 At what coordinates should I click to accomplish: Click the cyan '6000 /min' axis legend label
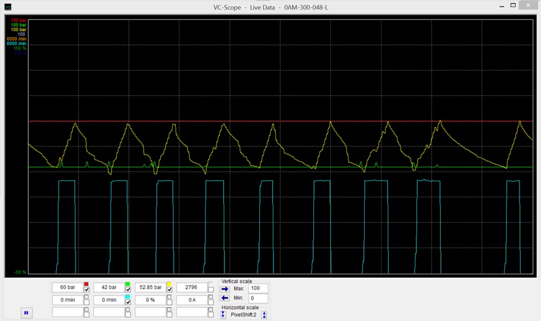[x=16, y=43]
